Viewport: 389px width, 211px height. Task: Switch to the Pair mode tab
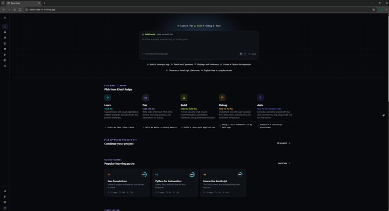click(190, 26)
